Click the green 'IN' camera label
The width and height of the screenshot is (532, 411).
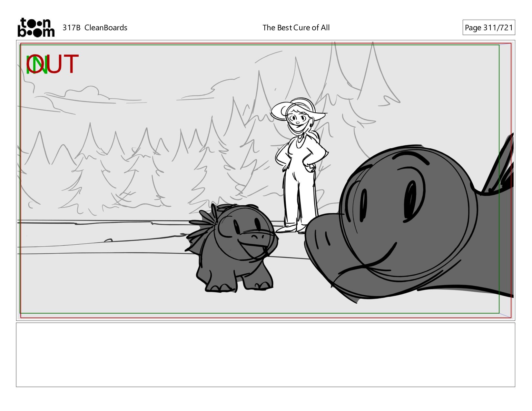point(37,65)
